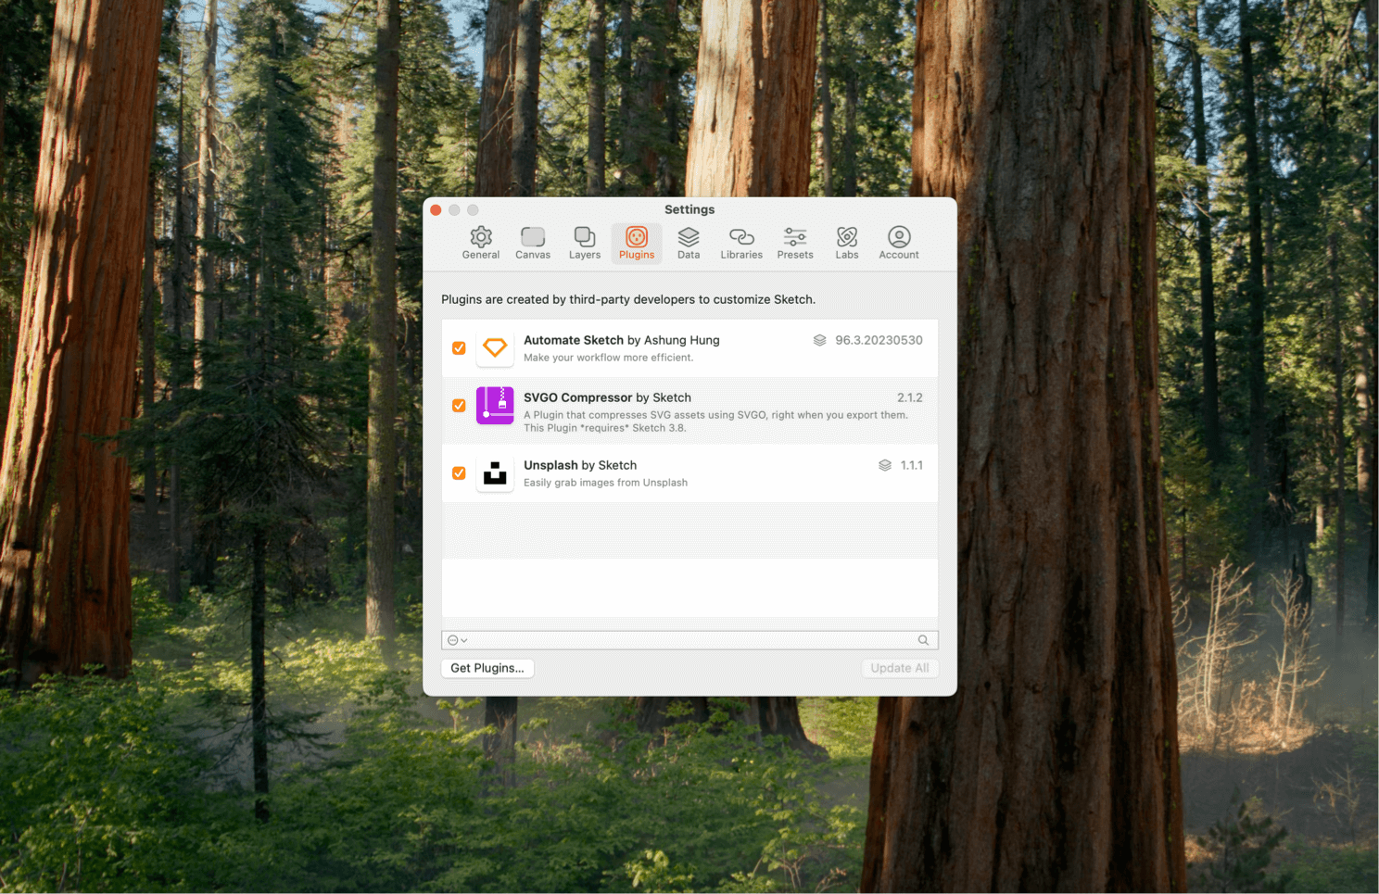Click the Get Plugins button
The width and height of the screenshot is (1379, 894).
click(x=487, y=667)
